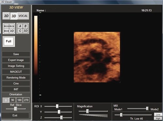Click the threshold slider handle

121,115
